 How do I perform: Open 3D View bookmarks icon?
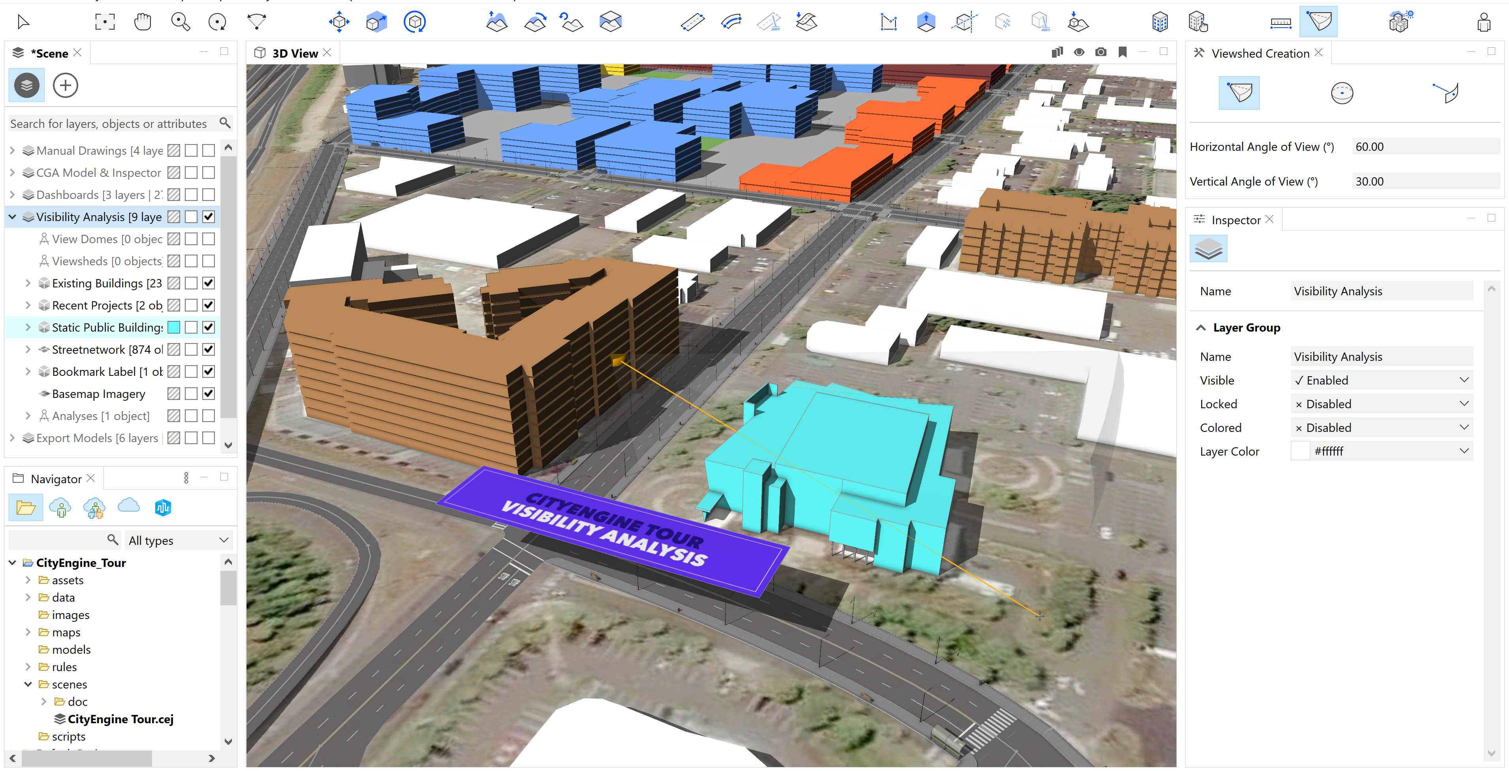1122,52
